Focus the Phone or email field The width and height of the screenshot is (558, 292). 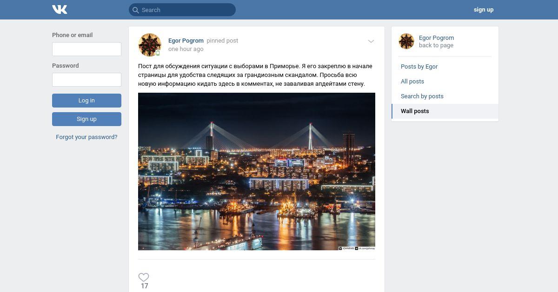click(x=86, y=49)
